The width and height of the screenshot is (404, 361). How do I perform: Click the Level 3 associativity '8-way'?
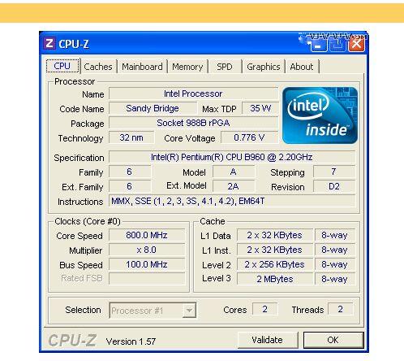335,279
